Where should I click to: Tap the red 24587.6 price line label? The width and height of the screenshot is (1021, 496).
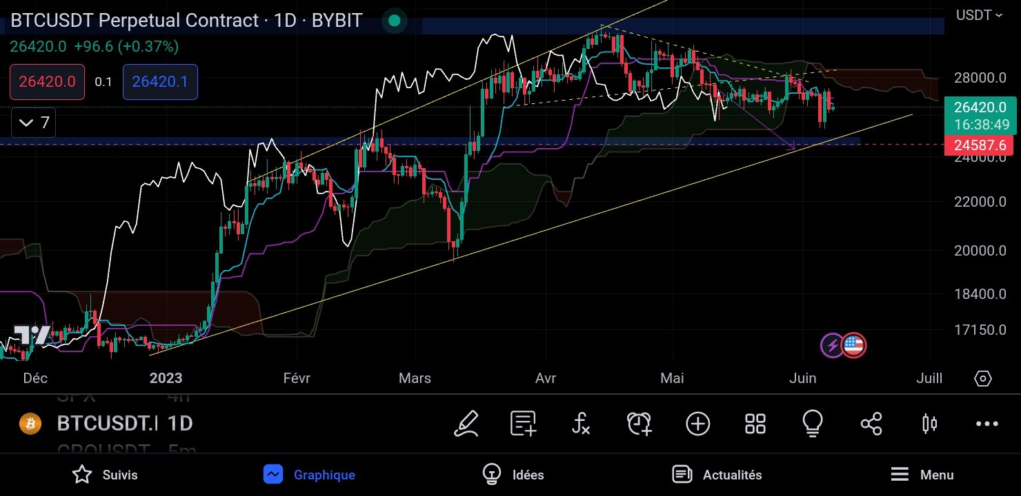(979, 145)
